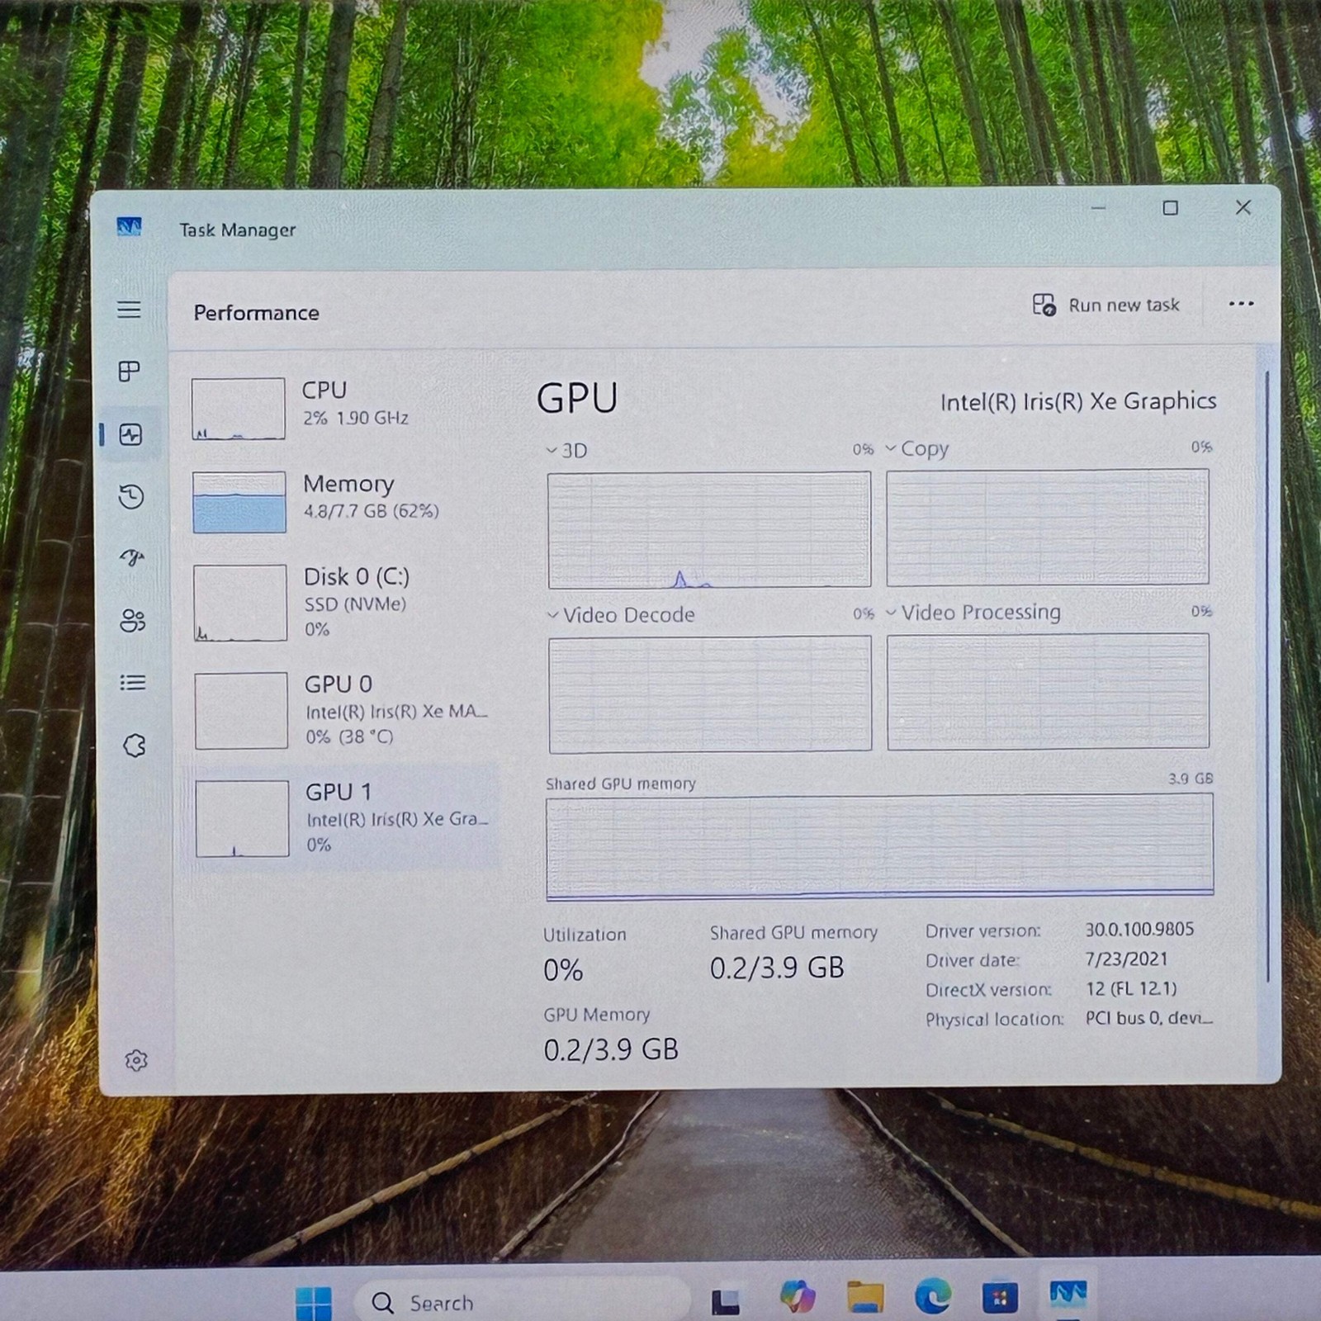Open Details page list icon
Image resolution: width=1321 pixels, height=1321 pixels.
(133, 683)
